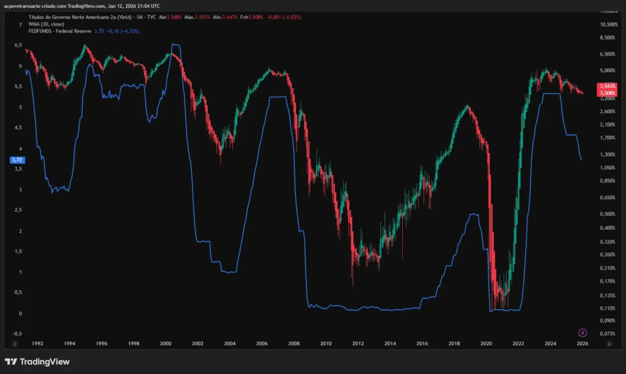
Task: Click the red 3,508% price label
Action: (x=608, y=94)
